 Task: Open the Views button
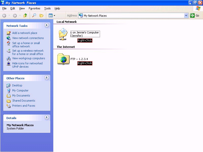(x=50, y=15)
